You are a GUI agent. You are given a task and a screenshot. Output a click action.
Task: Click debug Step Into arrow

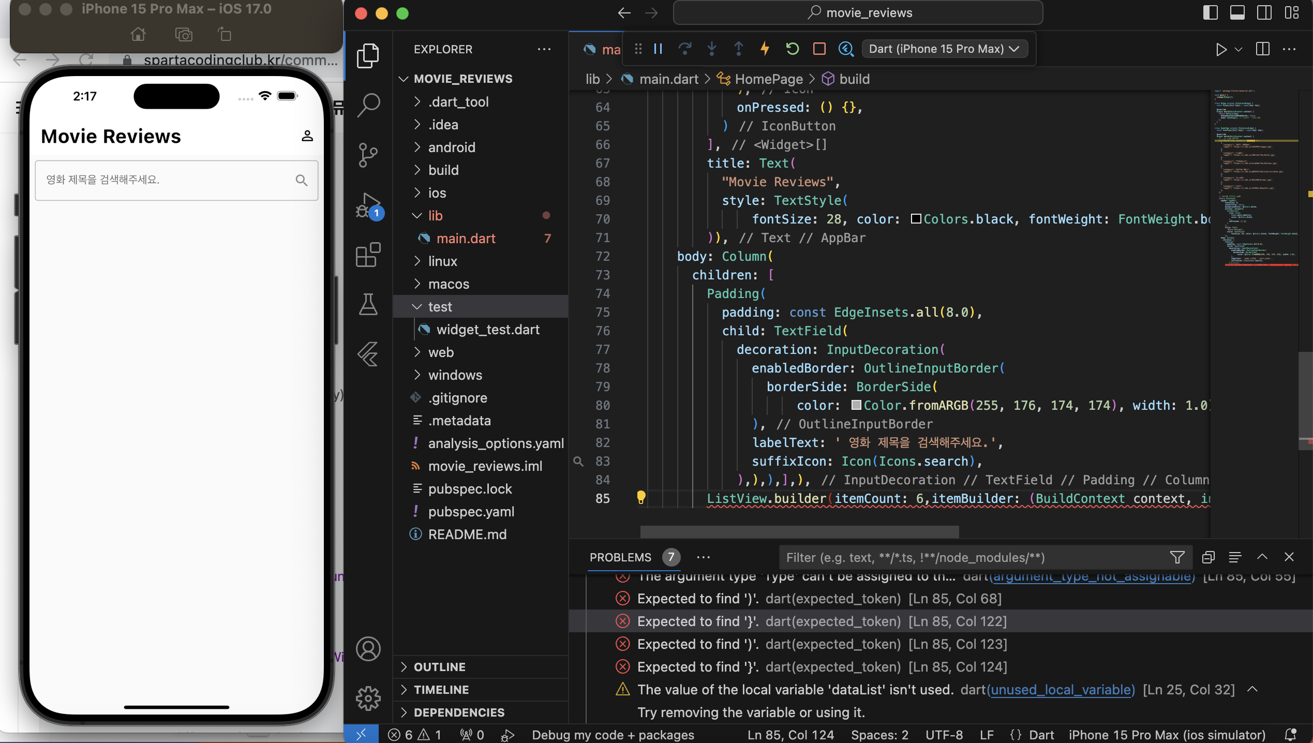point(712,49)
